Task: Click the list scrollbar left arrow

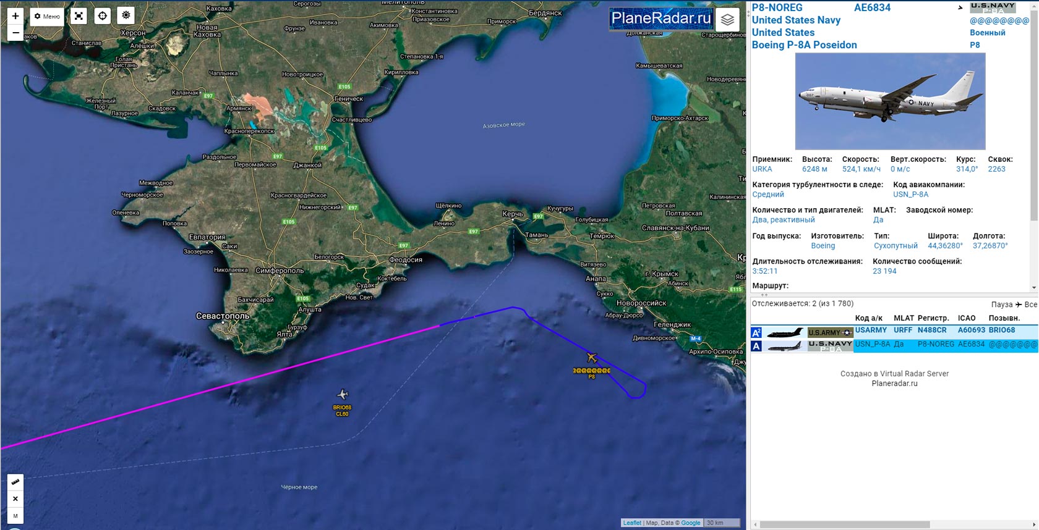Action: pos(755,525)
